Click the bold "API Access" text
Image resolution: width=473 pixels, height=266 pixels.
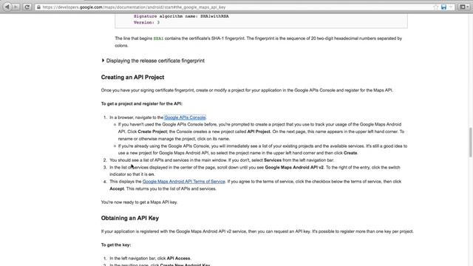click(x=178, y=259)
